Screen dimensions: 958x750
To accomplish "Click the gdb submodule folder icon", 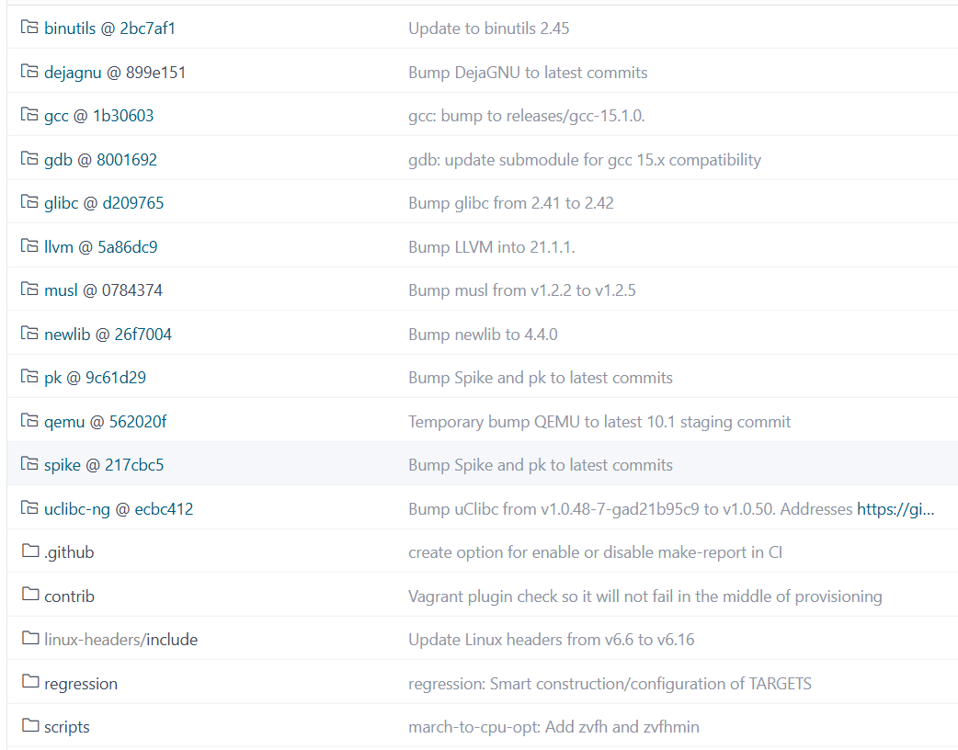I will pyautogui.click(x=29, y=158).
